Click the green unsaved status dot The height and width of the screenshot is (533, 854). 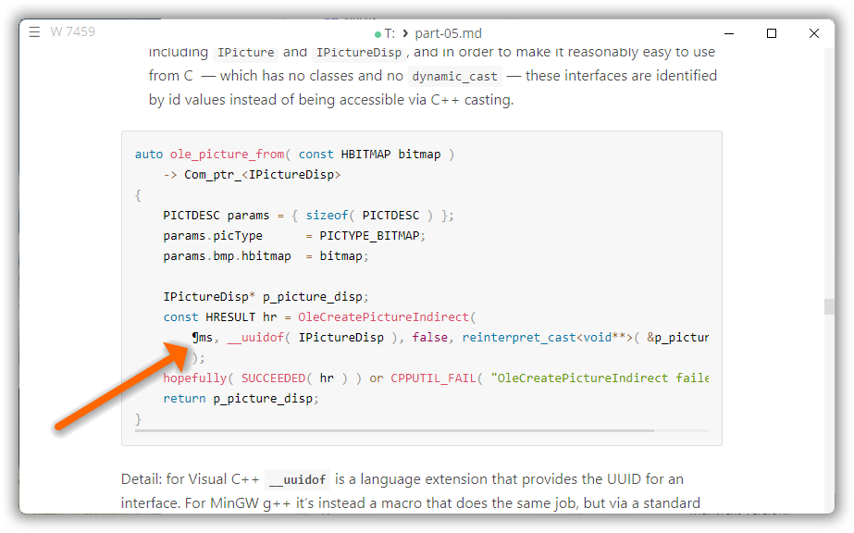point(377,34)
